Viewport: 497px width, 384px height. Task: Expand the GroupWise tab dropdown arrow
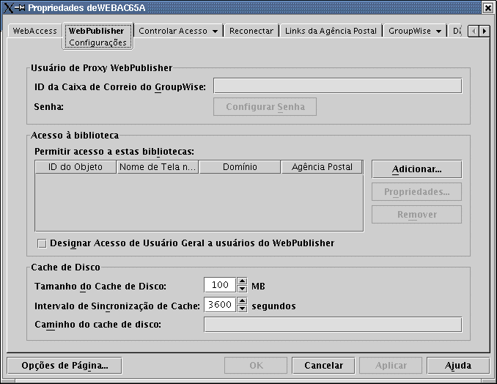tap(438, 32)
